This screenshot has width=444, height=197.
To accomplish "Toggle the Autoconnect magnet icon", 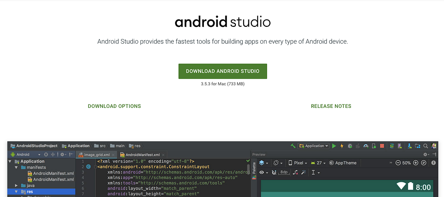I will (x=274, y=172).
